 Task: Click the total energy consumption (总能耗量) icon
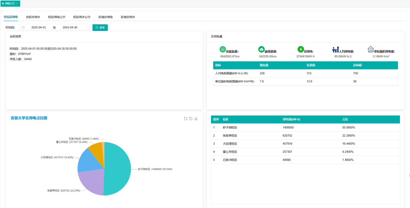point(223,49)
